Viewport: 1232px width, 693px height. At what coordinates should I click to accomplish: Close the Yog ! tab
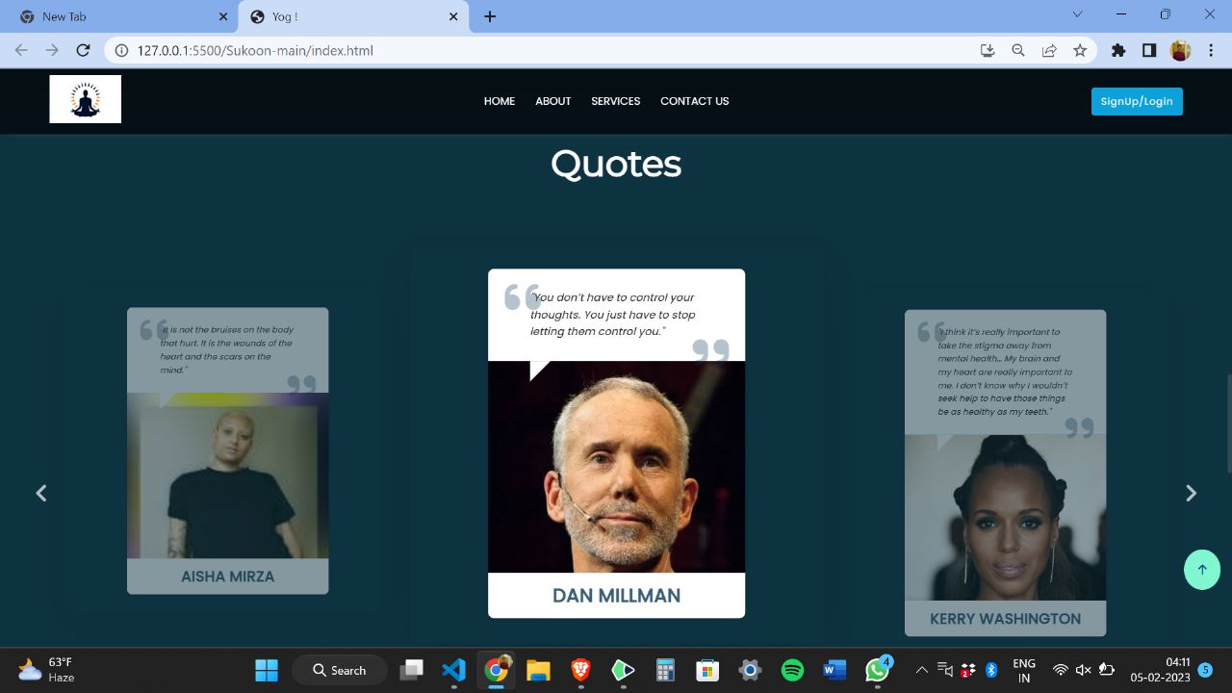[453, 16]
